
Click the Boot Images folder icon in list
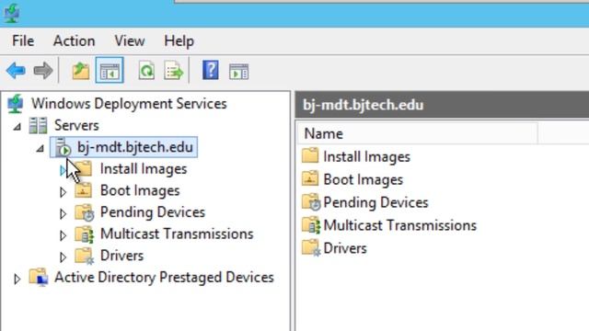(310, 178)
